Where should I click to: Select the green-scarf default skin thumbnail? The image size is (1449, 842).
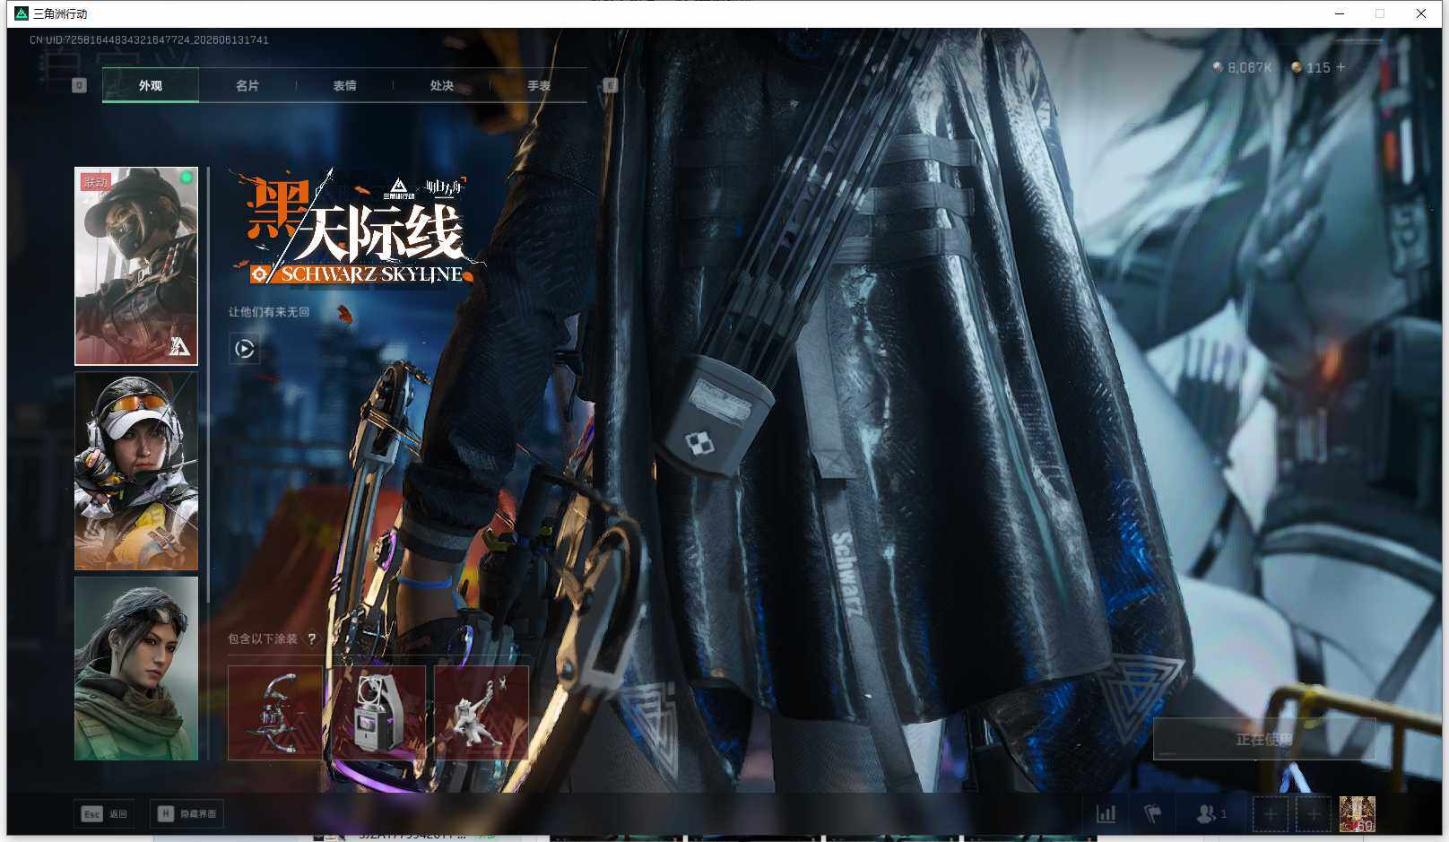136,668
